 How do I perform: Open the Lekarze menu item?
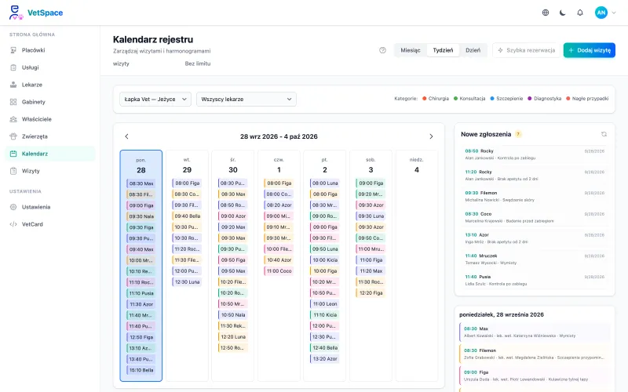click(x=50, y=85)
